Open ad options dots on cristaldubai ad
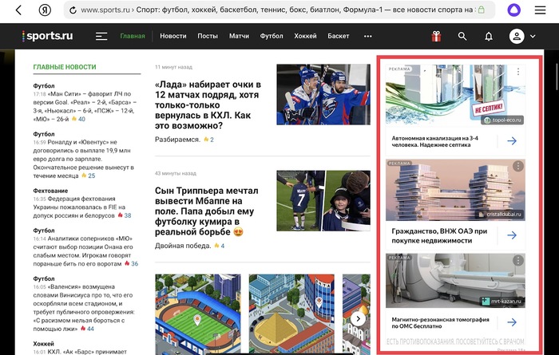Screen dimensions: 559x355 (x=518, y=166)
